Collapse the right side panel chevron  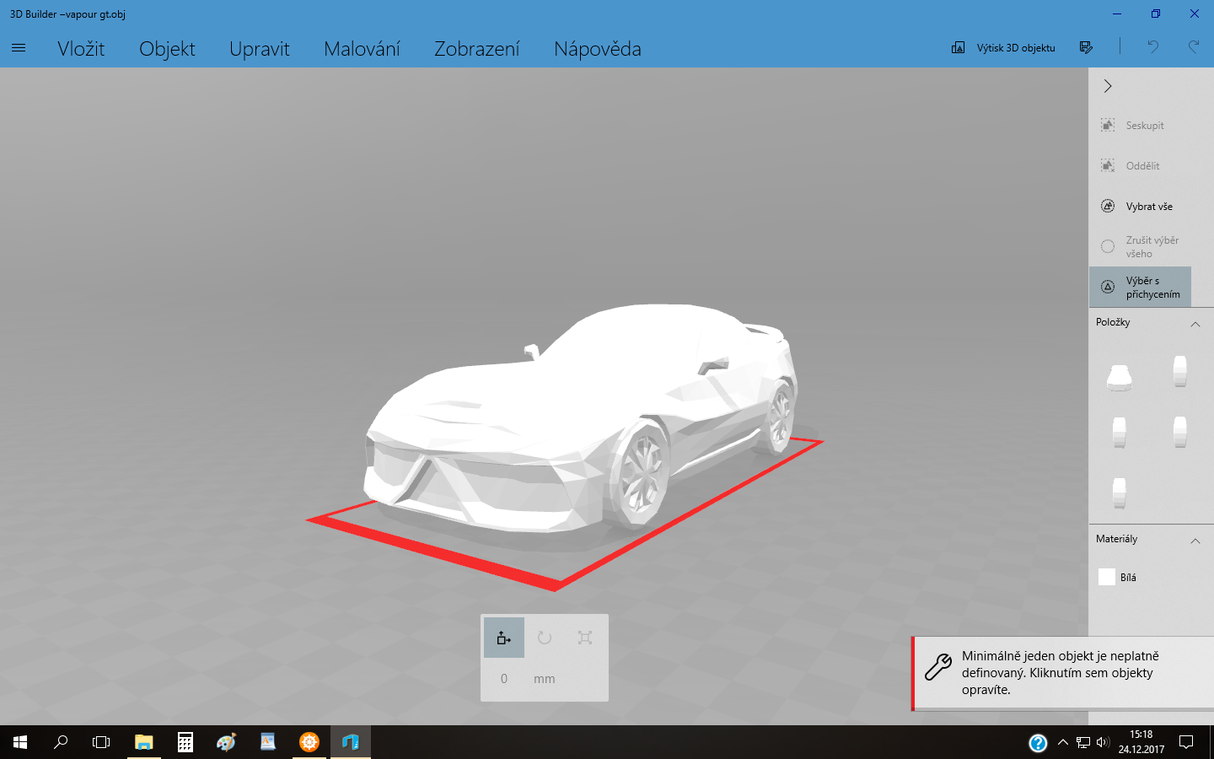coord(1108,86)
